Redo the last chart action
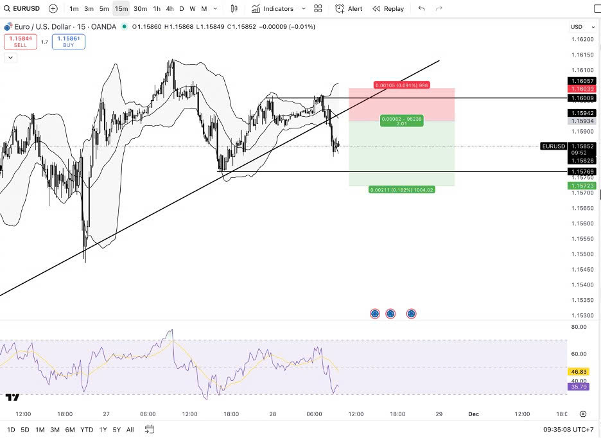The width and height of the screenshot is (601, 438). click(x=439, y=9)
